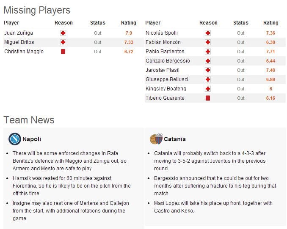Click Pablo Barrientos's injury cross icon
This screenshot has width=287, height=229.
pyautogui.click(x=208, y=52)
